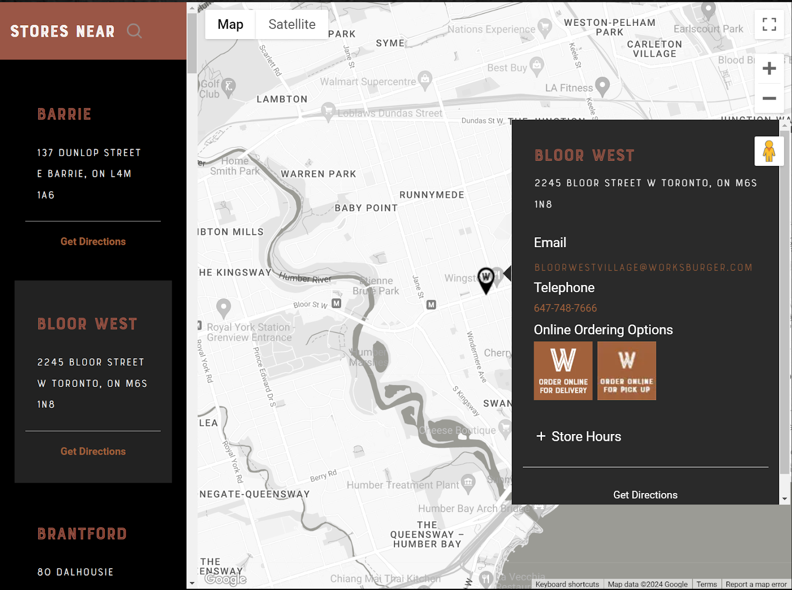Open Keyboard shortcuts
The image size is (792, 590).
click(x=567, y=585)
